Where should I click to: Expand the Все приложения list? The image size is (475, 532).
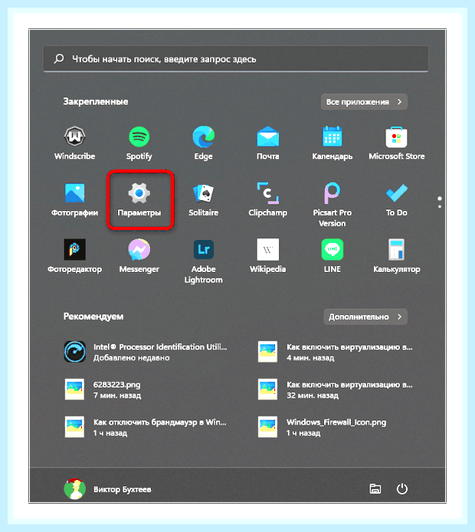click(x=364, y=102)
